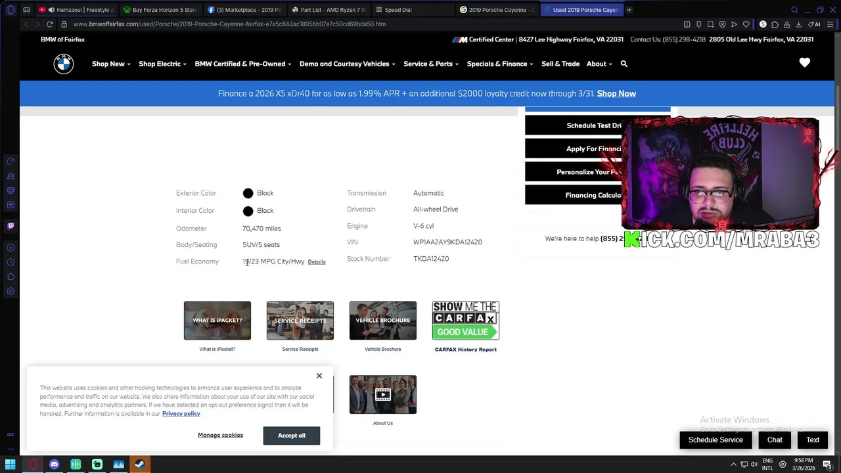This screenshot has width=841, height=473.
Task: Open the Sell & Trade page
Action: 560,64
